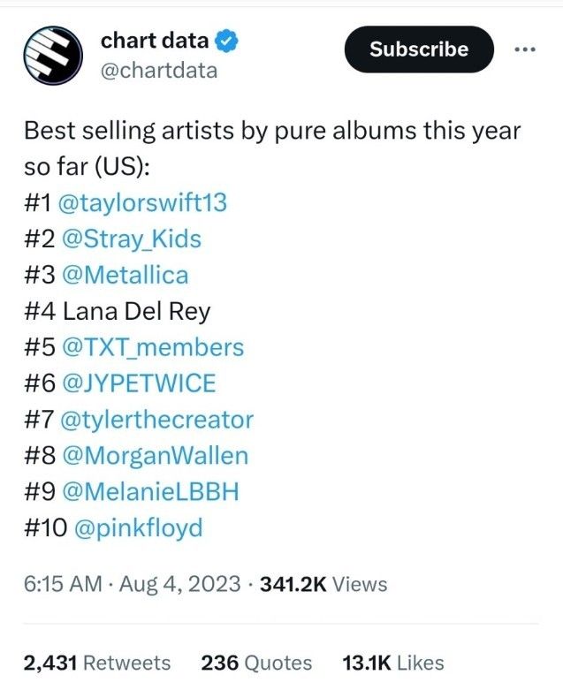This screenshot has height=690, width=563.
Task: Click the blue verified badge icon
Action: click(x=228, y=40)
